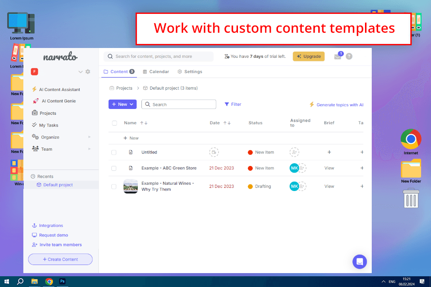View brief for ABC Green Store
Viewport: 431px width, 287px height.
point(329,168)
